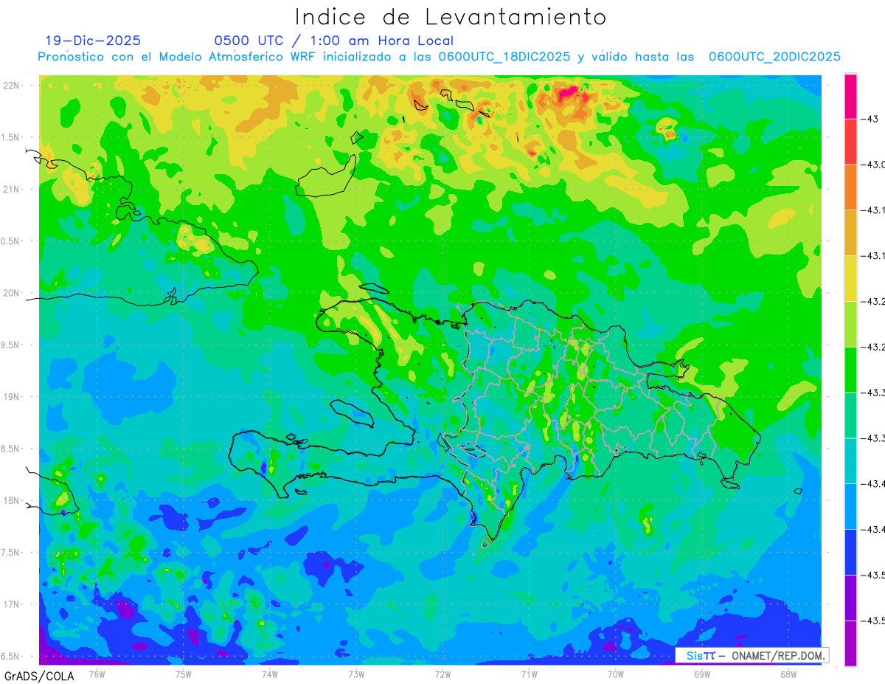Click the 'Pronostico con el Modelo Atmosferico WRF' line
885x684 pixels.
[x=439, y=57]
